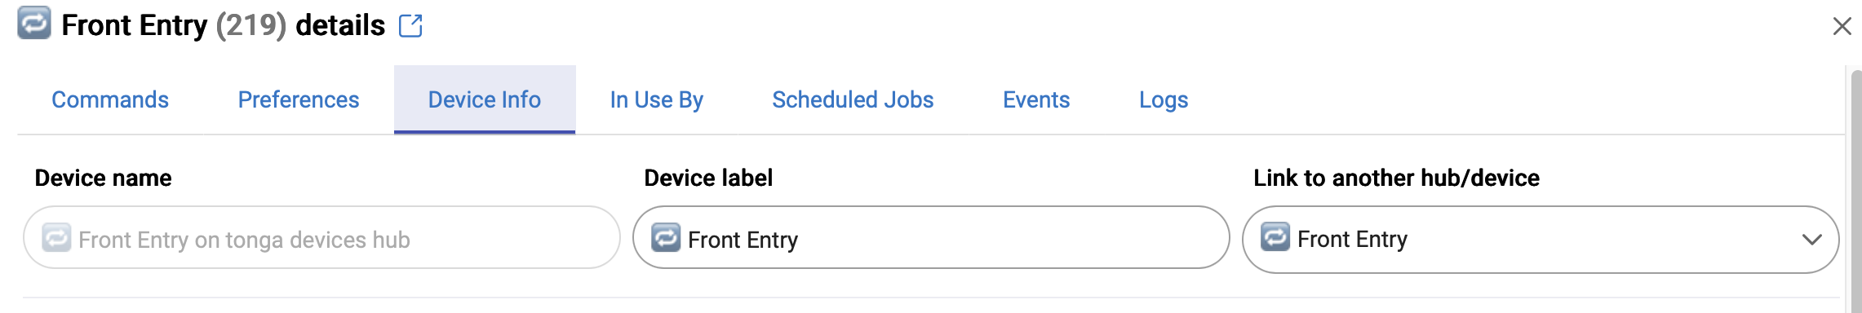View the In Use By tab
Viewport: 1862px width, 313px height.
click(657, 99)
